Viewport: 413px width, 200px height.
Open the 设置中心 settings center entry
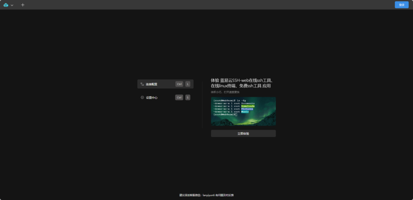tap(165, 97)
